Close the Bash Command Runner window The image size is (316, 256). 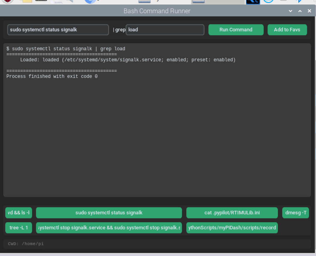point(309,11)
